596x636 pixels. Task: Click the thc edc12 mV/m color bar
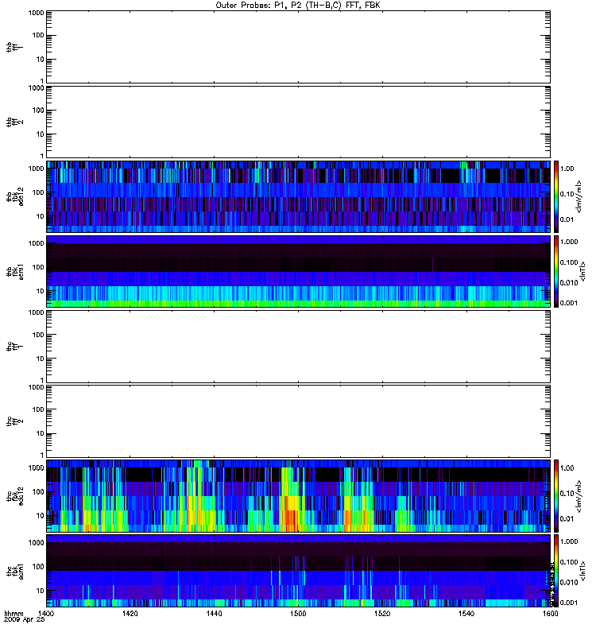point(556,496)
